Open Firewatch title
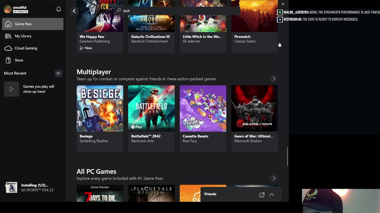Viewport: 380px width, 213px height. pos(242,37)
